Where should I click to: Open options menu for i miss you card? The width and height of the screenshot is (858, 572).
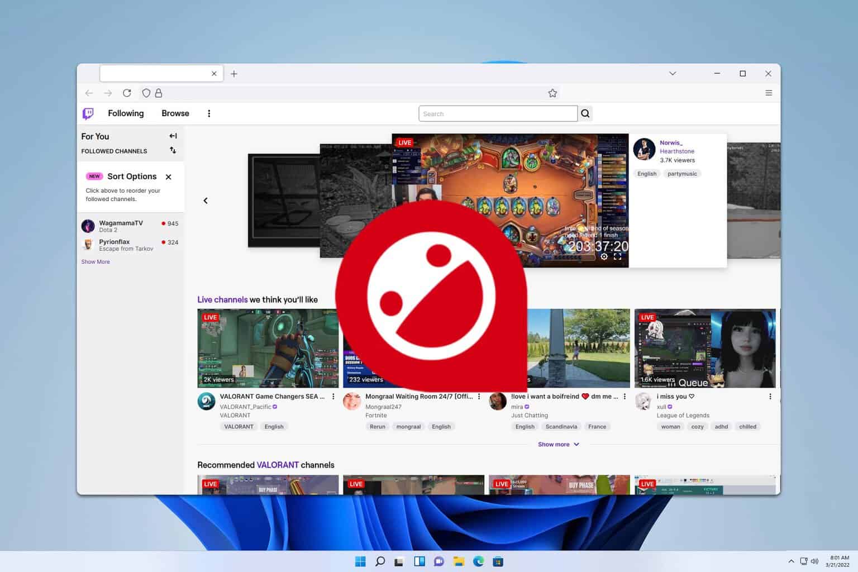coord(770,397)
